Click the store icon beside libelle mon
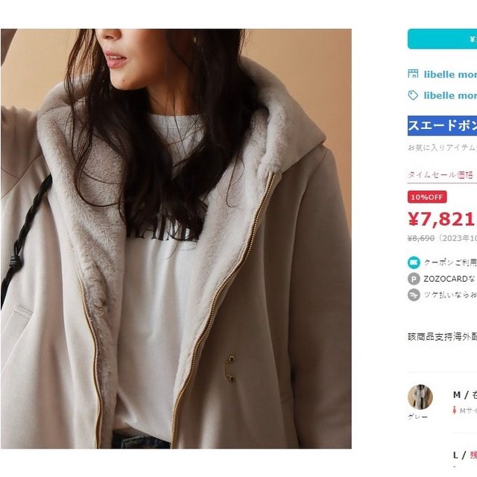This screenshot has height=477, width=477. coord(413,74)
